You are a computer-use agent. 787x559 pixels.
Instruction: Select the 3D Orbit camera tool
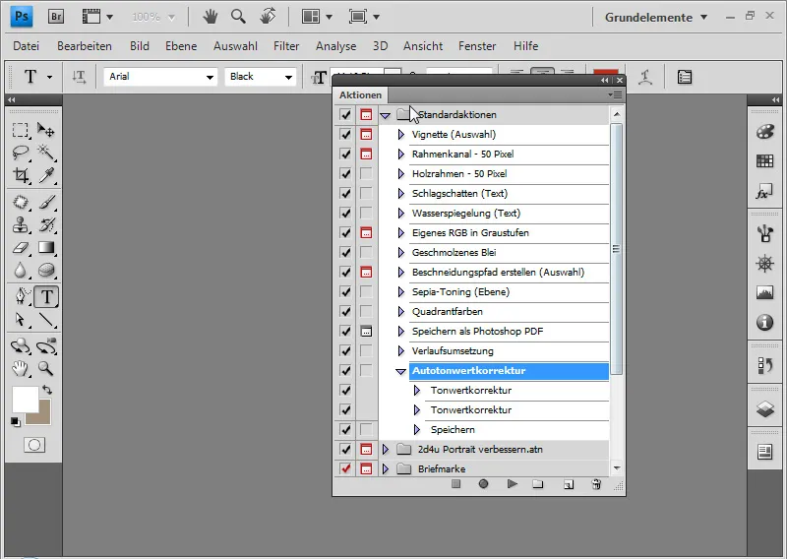coord(46,346)
